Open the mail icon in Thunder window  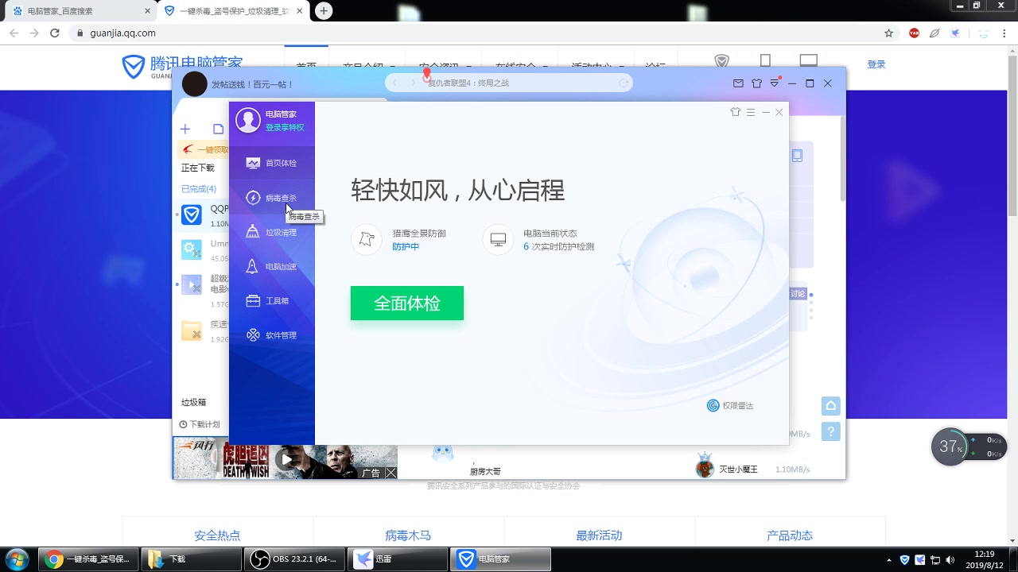pyautogui.click(x=738, y=83)
